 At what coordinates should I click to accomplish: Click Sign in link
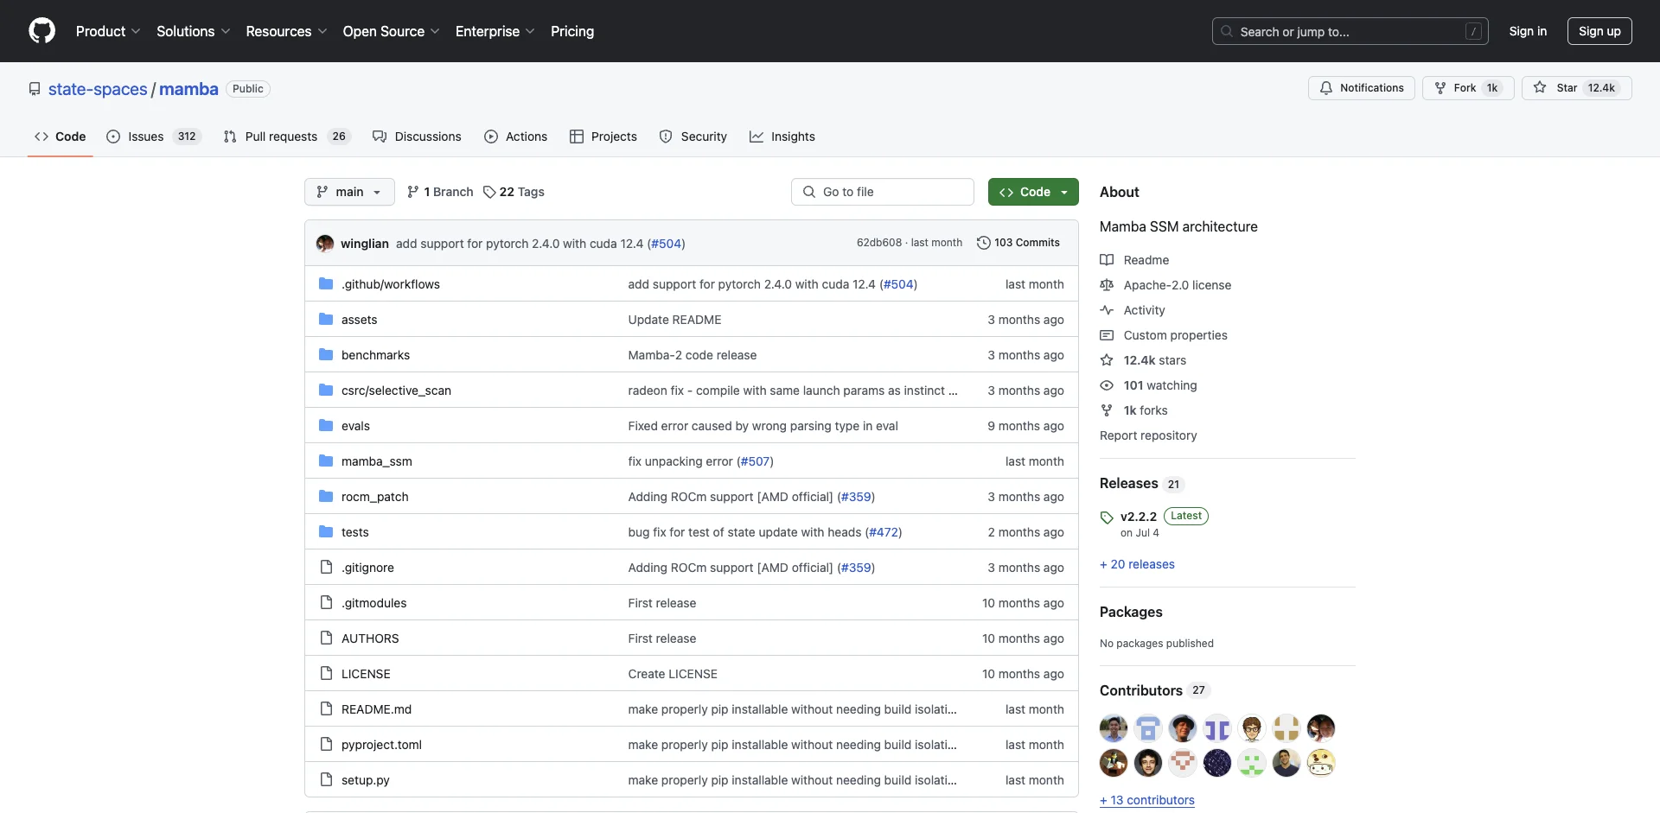pyautogui.click(x=1528, y=31)
